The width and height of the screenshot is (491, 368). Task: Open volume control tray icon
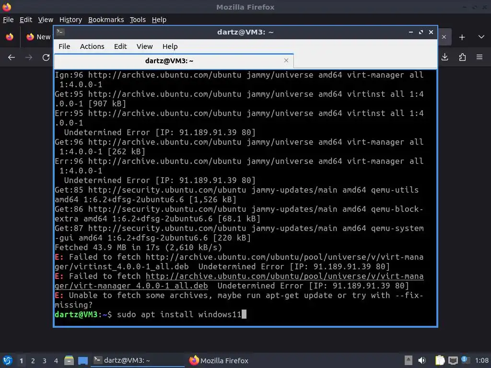click(x=422, y=360)
